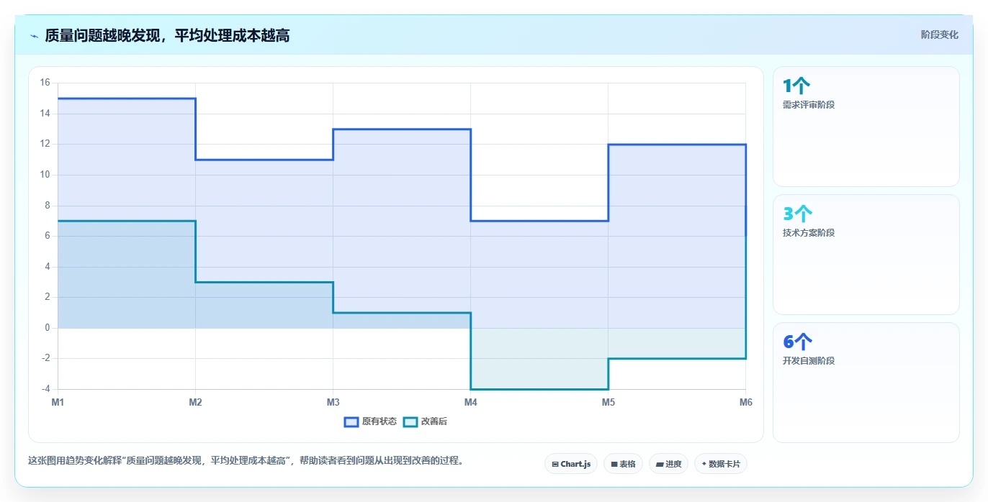Select the 数据卡片 tag pill
988x502 pixels.
(720, 464)
